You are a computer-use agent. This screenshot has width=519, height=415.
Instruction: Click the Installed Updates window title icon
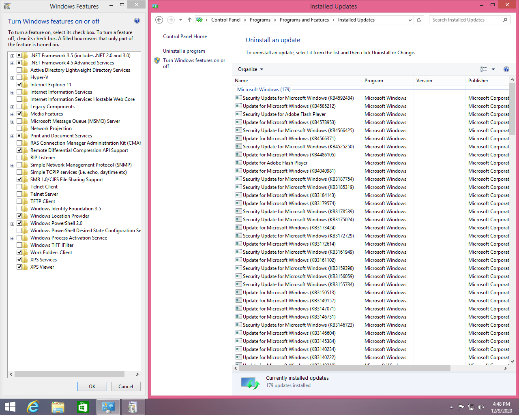pos(155,6)
